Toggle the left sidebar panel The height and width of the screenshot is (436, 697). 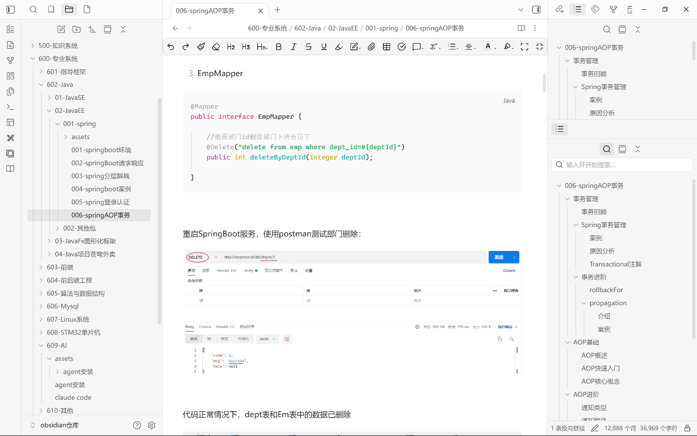click(x=11, y=9)
